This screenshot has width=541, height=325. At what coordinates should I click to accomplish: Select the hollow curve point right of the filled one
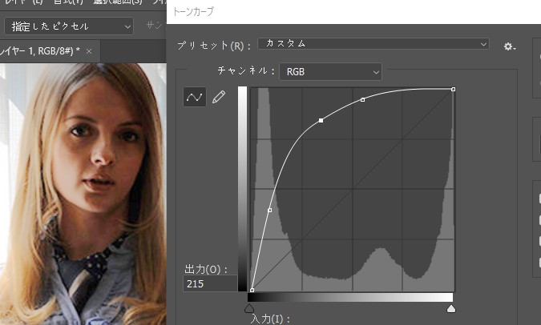coord(363,99)
